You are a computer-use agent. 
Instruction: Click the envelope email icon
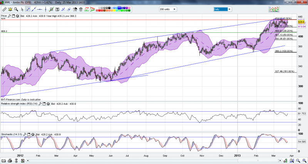pos(3,161)
